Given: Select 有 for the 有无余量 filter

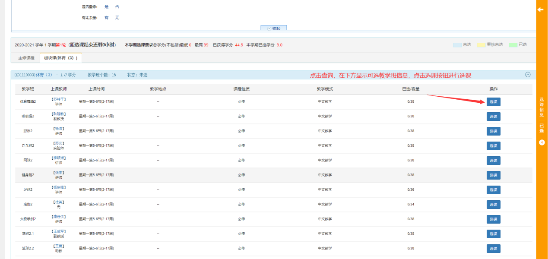Looking at the screenshot, I should point(106,18).
